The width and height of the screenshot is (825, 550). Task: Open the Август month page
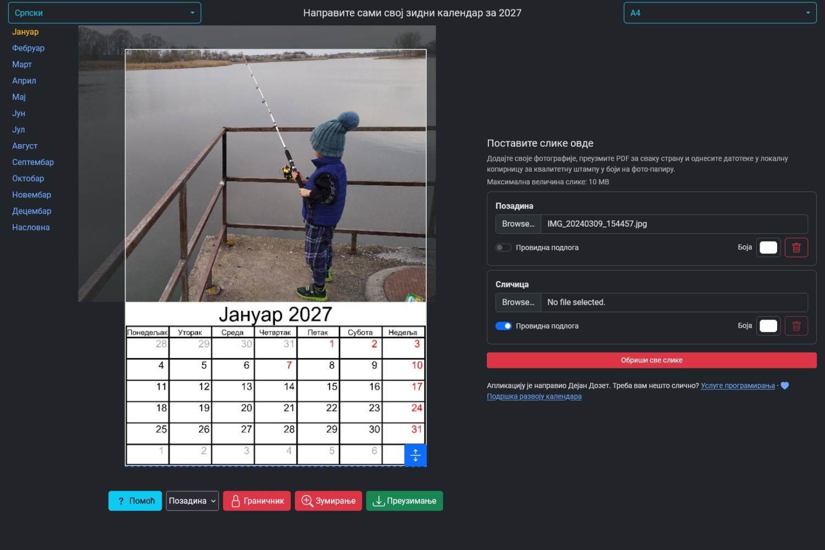pos(25,146)
